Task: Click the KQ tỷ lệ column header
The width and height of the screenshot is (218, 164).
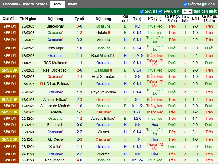Action: coord(155,19)
